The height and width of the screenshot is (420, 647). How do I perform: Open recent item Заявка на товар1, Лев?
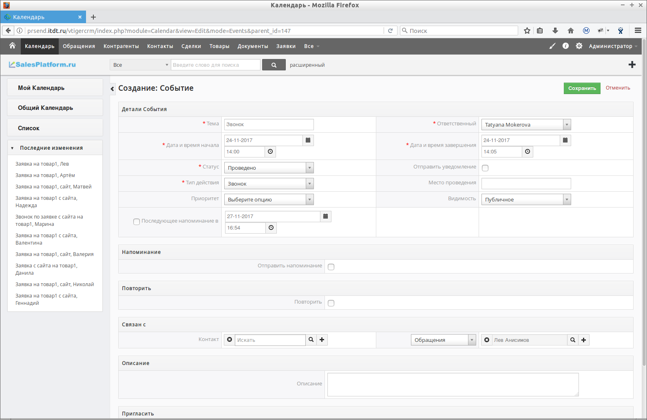pyautogui.click(x=42, y=164)
